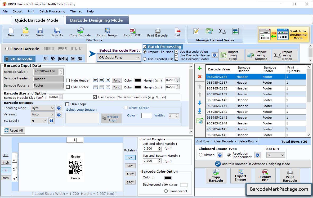Viewport: 313px width, 198px height.
Task: Click the Exit icon in toolbar
Action: (177, 32)
